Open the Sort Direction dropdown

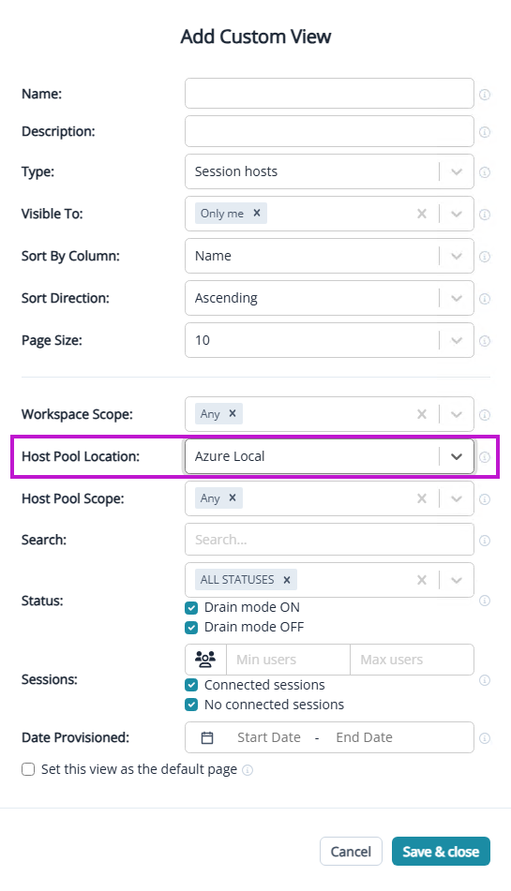[329, 298]
